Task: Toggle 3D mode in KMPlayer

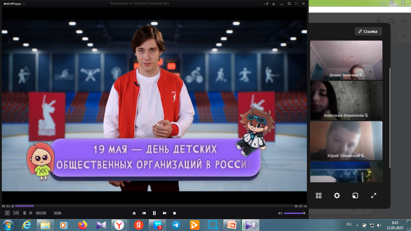Action: (x=7, y=213)
